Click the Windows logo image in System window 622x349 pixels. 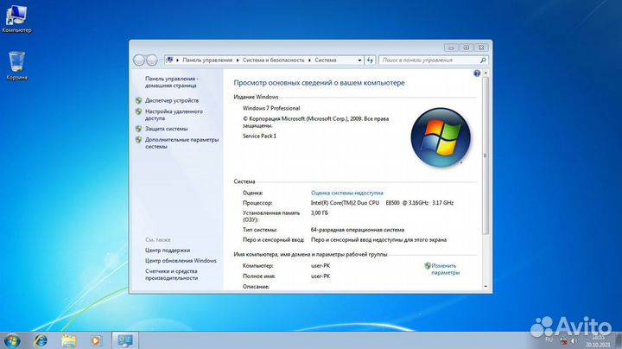pos(441,137)
